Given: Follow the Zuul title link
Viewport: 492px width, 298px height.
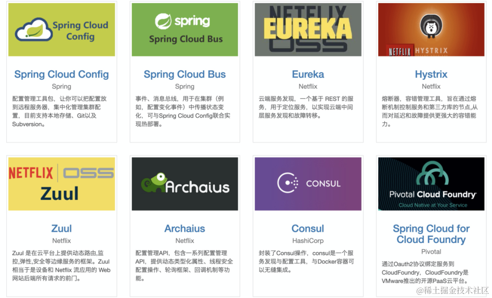Looking at the screenshot, I should coord(61,228).
